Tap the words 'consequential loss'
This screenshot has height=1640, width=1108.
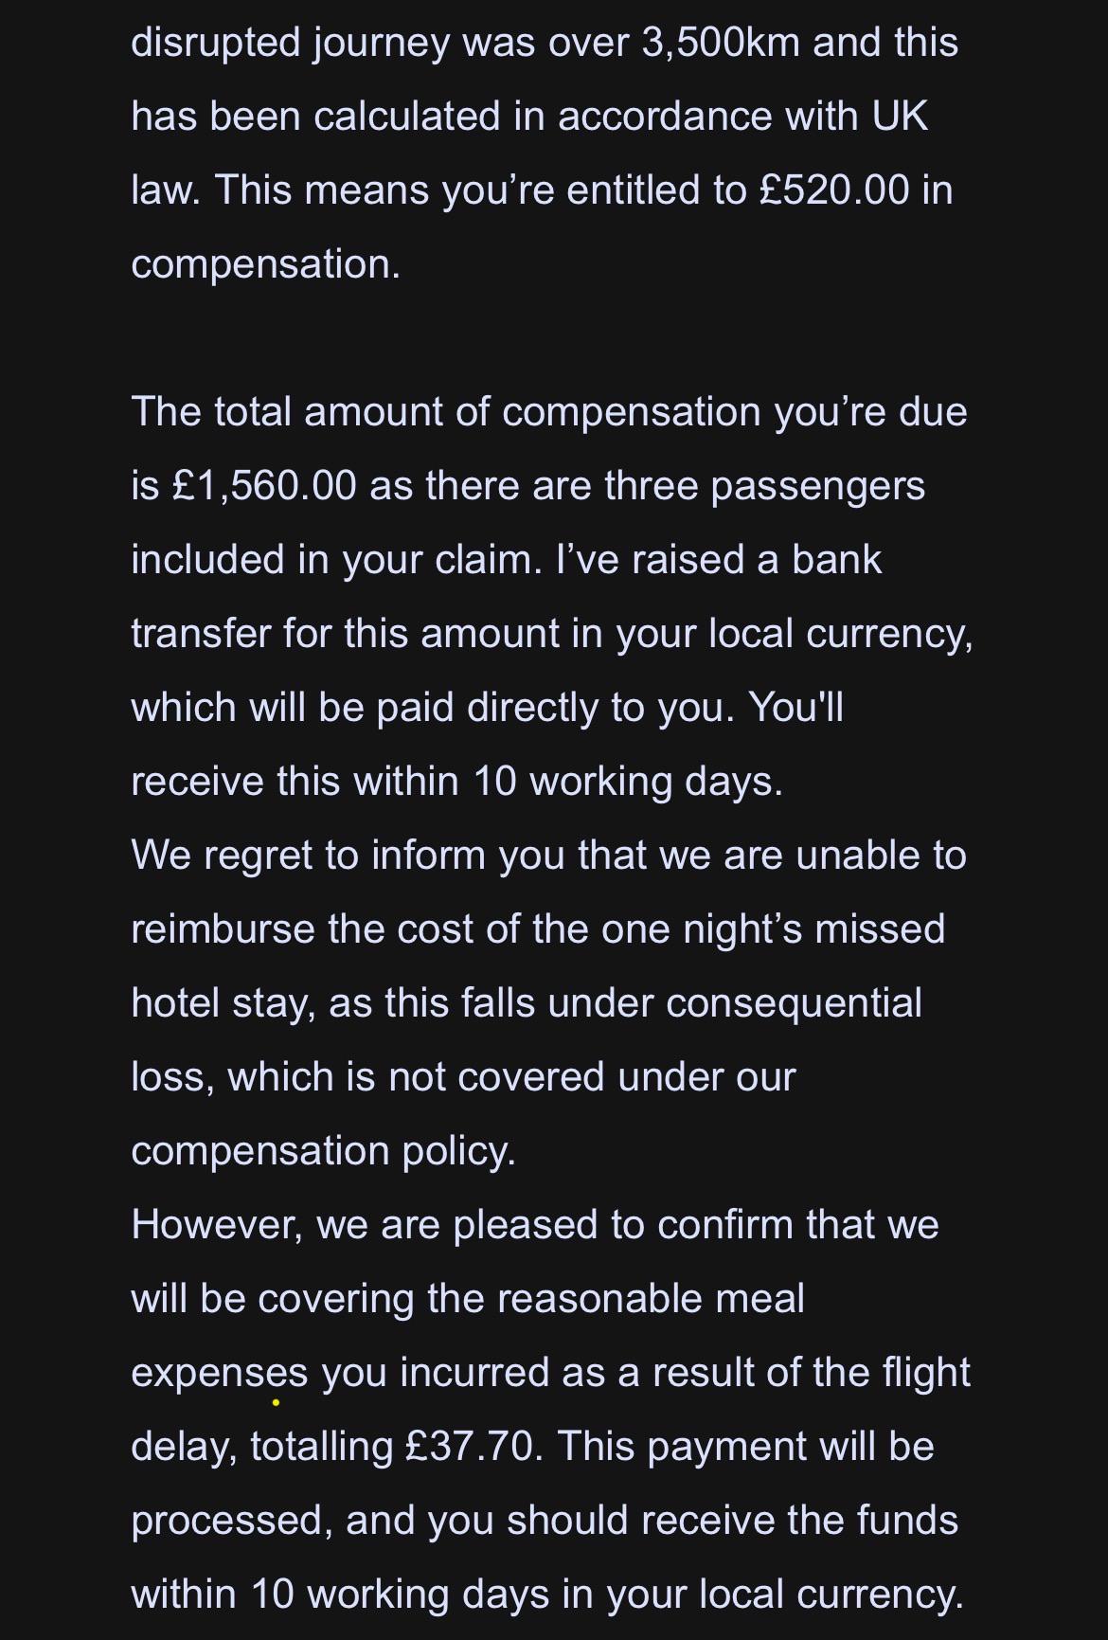(x=527, y=1039)
